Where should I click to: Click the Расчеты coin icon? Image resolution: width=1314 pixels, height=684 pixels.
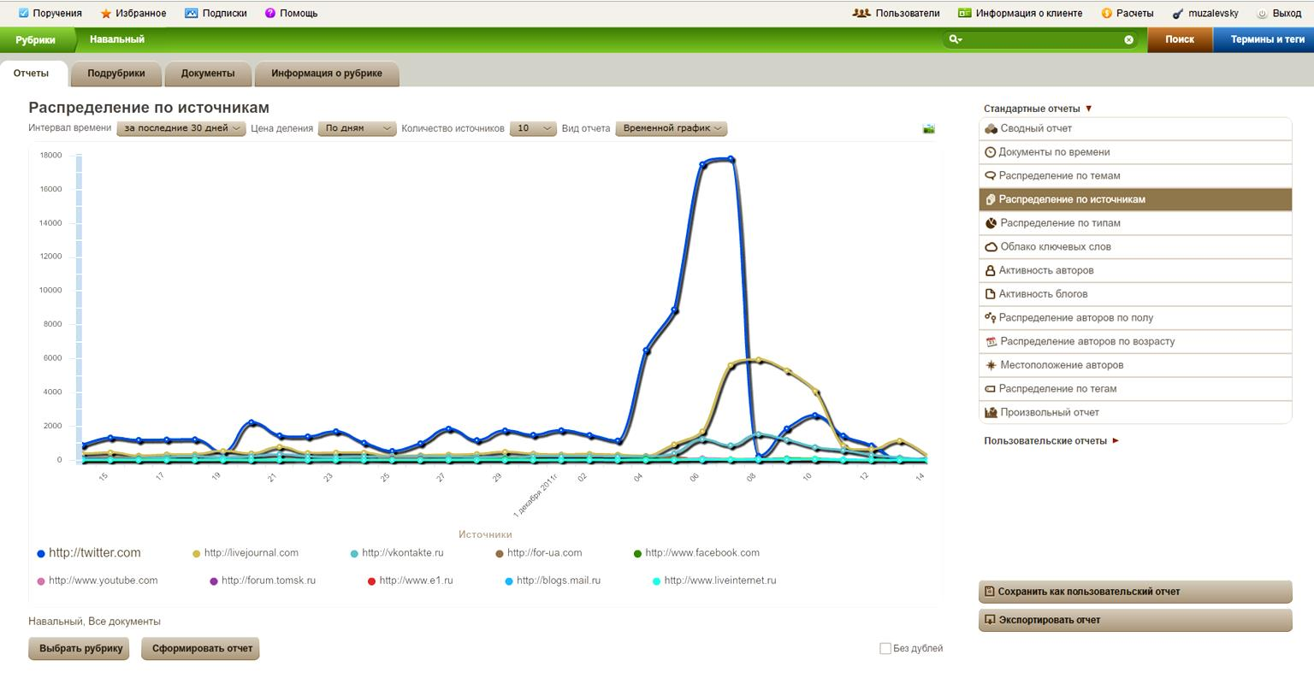[x=1106, y=13]
